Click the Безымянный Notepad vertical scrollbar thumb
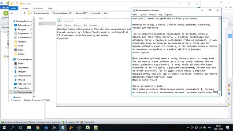This screenshot has height=131, width=233. [x=220, y=68]
